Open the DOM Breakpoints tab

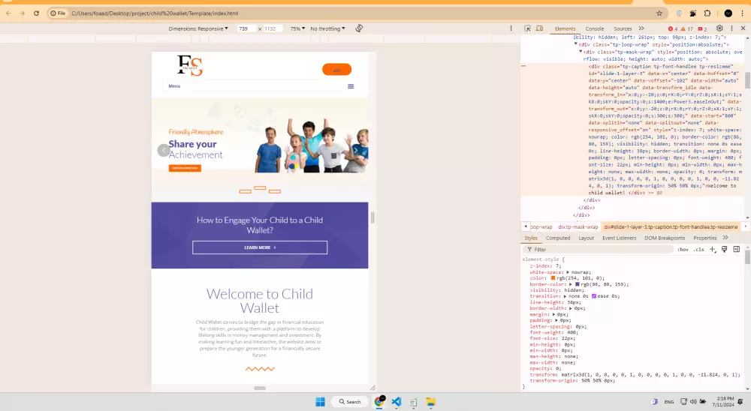[x=665, y=238]
